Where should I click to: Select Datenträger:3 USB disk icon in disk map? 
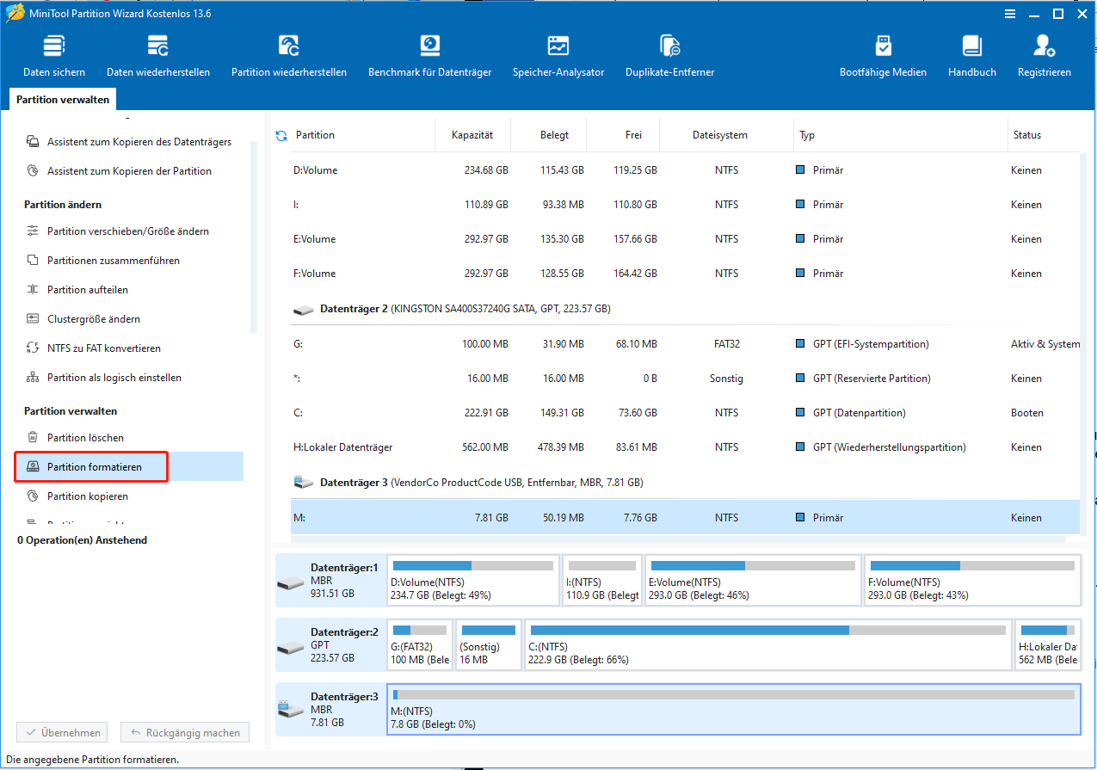(291, 711)
